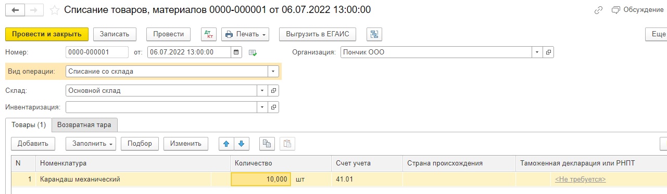Click the N column header
This screenshot has width=667, height=194.
point(23,163)
